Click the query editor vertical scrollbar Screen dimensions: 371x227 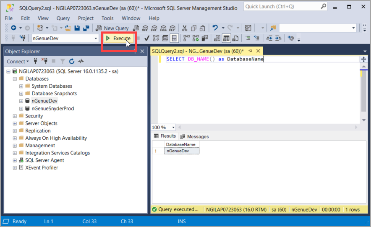click(364, 94)
